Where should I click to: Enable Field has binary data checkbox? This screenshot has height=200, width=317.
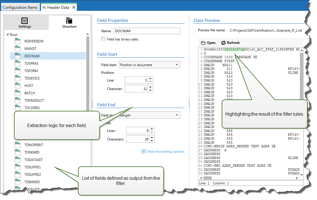pos(103,39)
